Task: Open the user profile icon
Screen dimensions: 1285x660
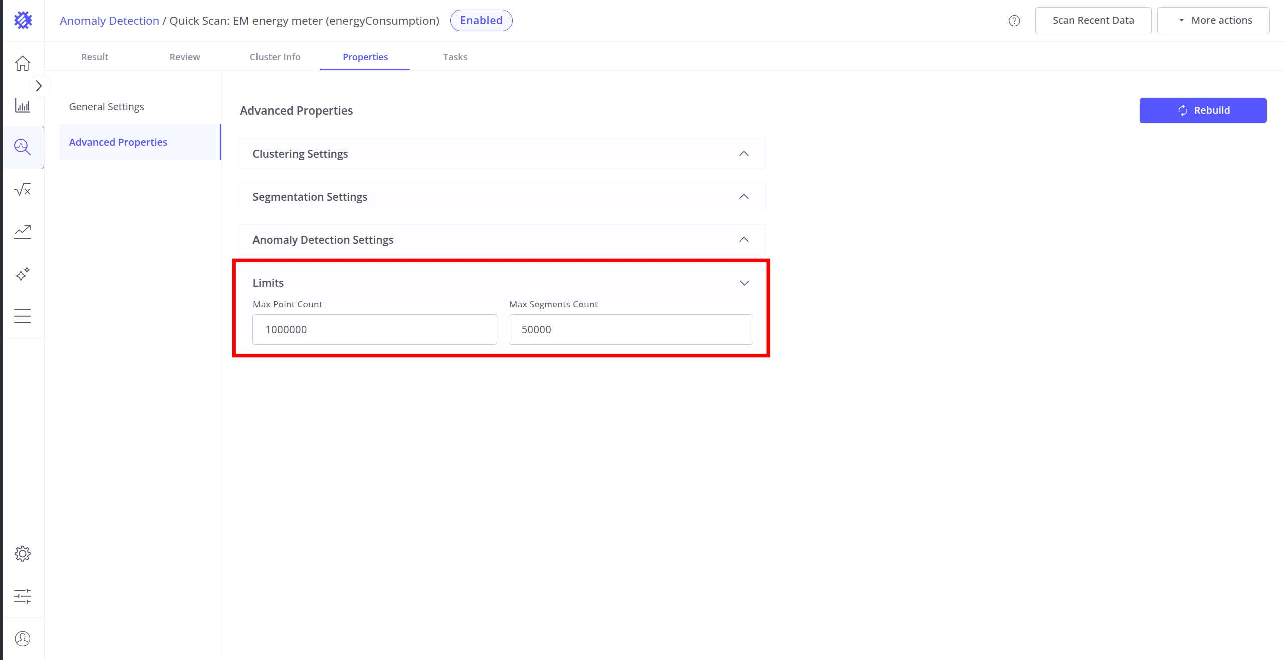Action: [x=23, y=639]
